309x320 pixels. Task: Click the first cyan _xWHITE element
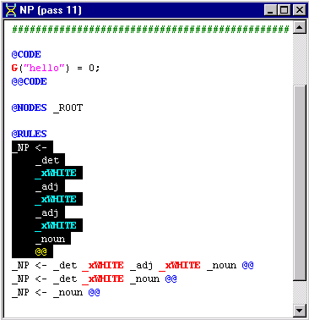pyautogui.click(x=56, y=173)
